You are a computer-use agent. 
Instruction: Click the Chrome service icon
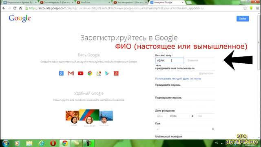point(90,73)
